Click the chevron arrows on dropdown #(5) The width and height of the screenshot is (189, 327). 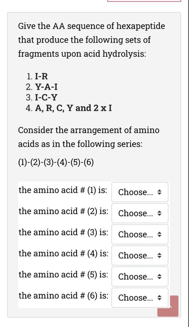[159, 277]
